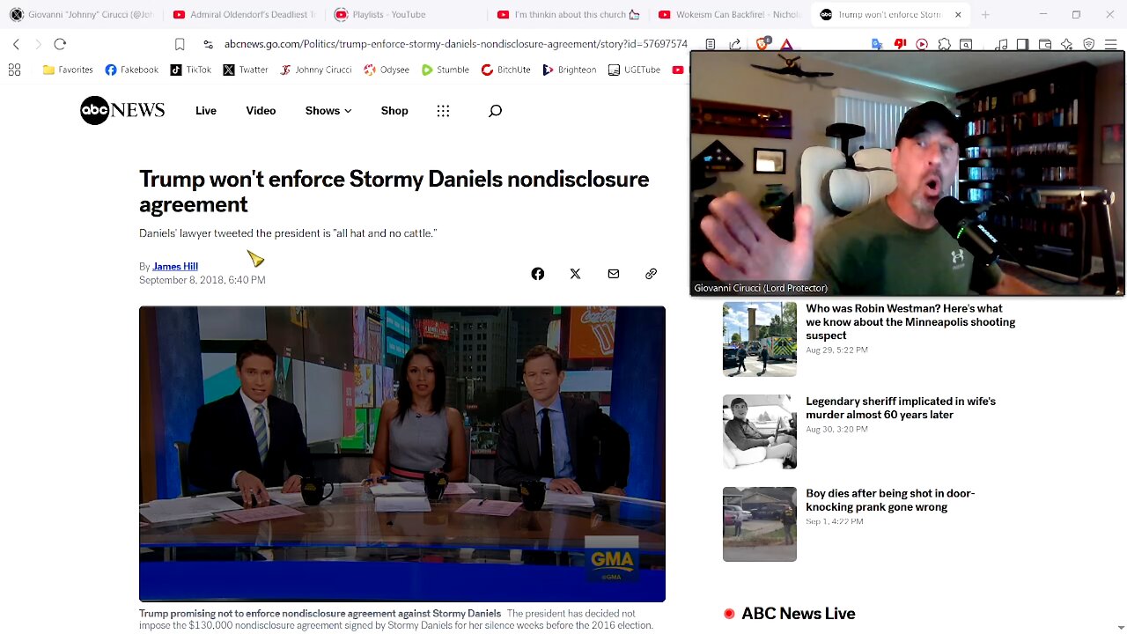The height and width of the screenshot is (634, 1127).
Task: Open the apps grid in bookmarks bar
Action: coord(14,70)
